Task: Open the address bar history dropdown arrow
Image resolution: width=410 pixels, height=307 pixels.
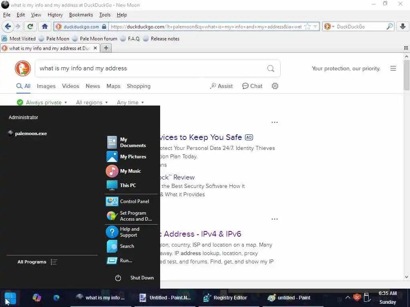Action: coord(316,26)
